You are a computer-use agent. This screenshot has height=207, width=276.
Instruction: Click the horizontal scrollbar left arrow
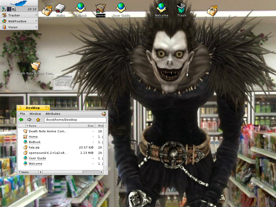(x=40, y=172)
